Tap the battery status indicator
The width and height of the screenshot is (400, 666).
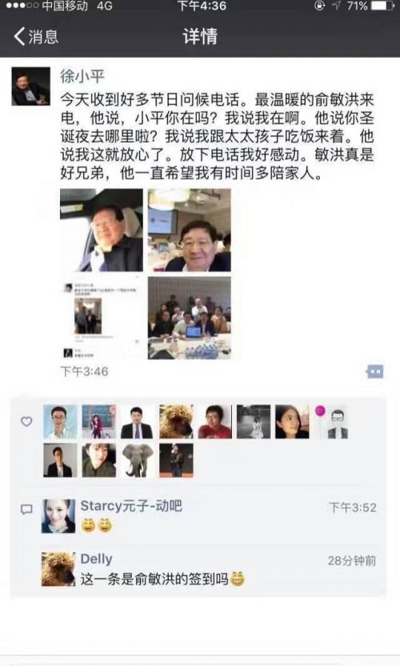[382, 6]
